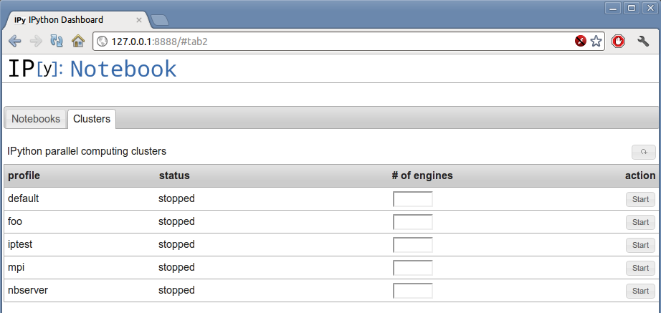Image resolution: width=661 pixels, height=313 pixels.
Task: Close the IPython Dashboard tab
Action: [x=138, y=20]
